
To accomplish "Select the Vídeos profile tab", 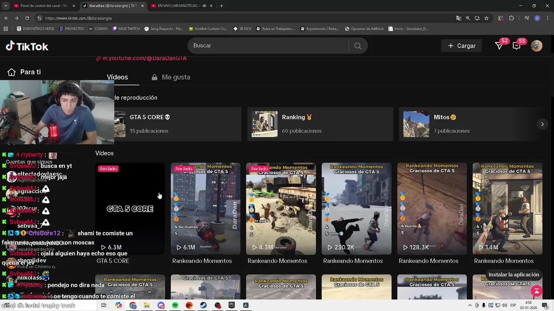I will tap(117, 77).
